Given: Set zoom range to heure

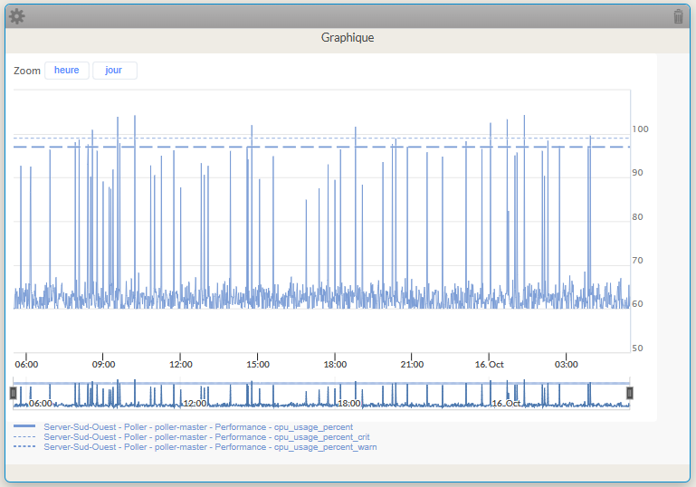Looking at the screenshot, I should (x=67, y=71).
